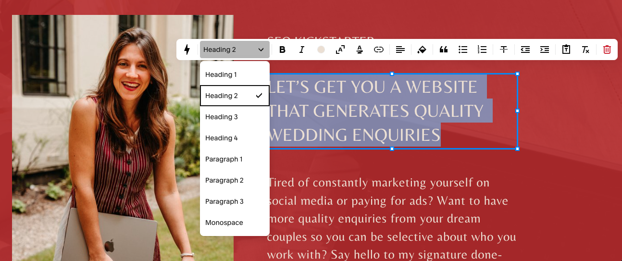Collapse the Heading 2 style dropdown
The image size is (622, 261).
[x=235, y=50]
